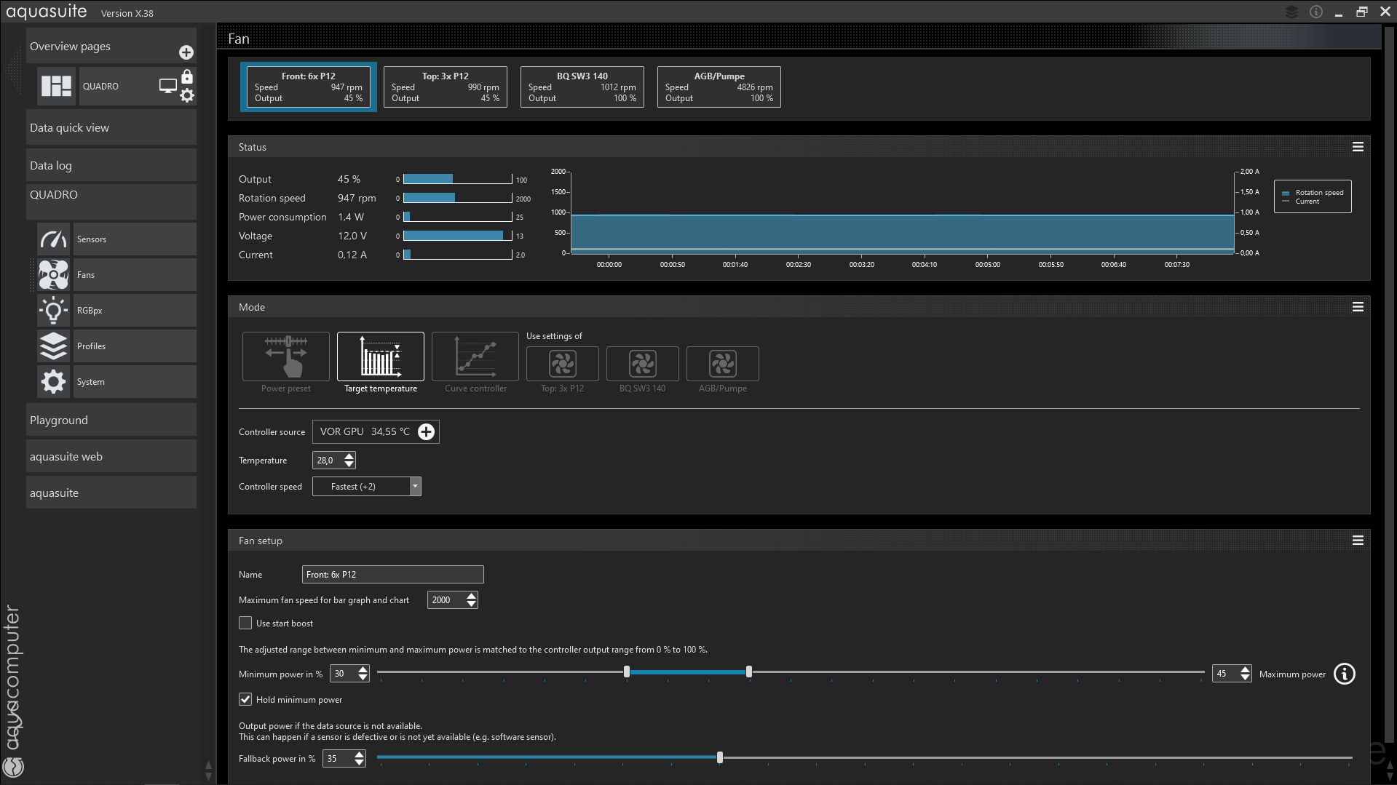Click the Fallback power stepper arrows

click(360, 758)
